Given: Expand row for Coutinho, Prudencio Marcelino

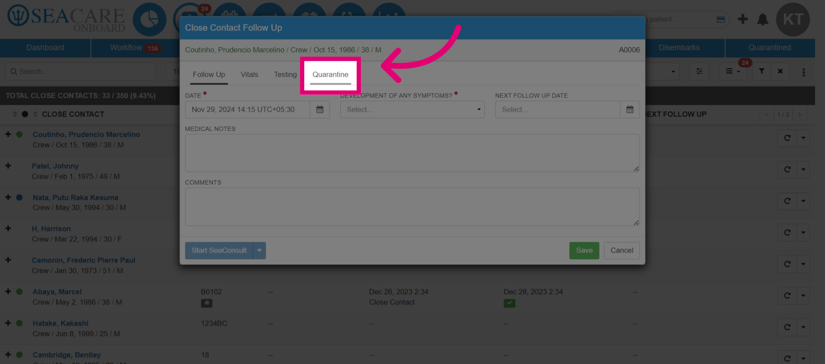Looking at the screenshot, I should point(8,134).
